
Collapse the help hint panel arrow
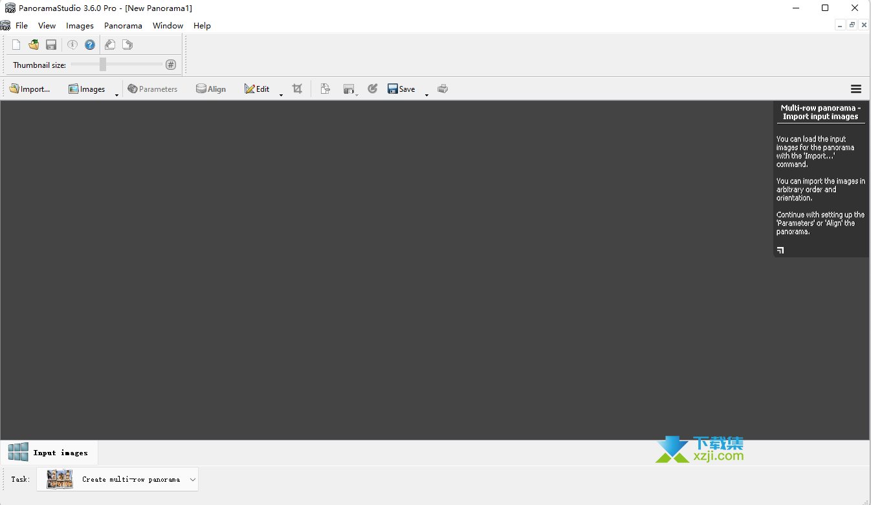(x=780, y=250)
